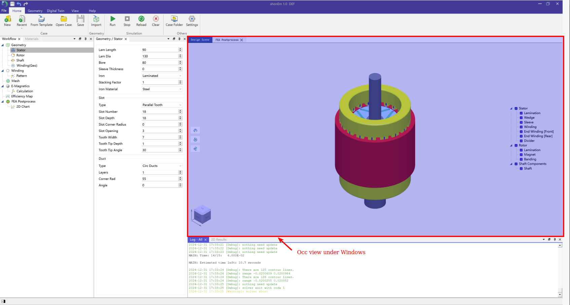Viewport: 570px width, 305px height.
Task: Click the Import geometry icon
Action: click(96, 19)
